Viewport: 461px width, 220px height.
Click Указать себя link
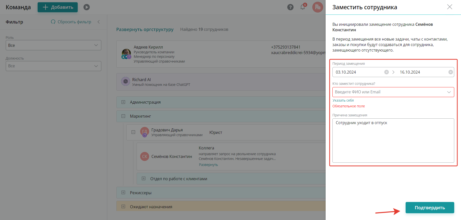point(343,100)
